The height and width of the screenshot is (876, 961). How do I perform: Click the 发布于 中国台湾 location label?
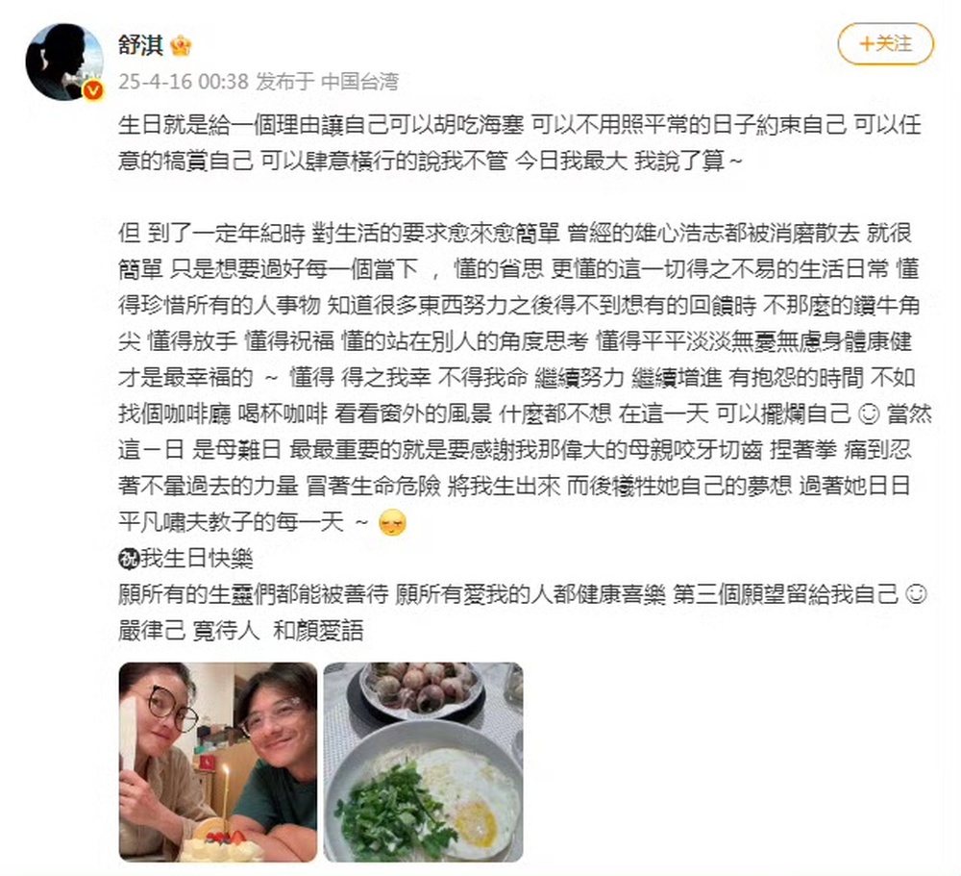click(x=328, y=81)
